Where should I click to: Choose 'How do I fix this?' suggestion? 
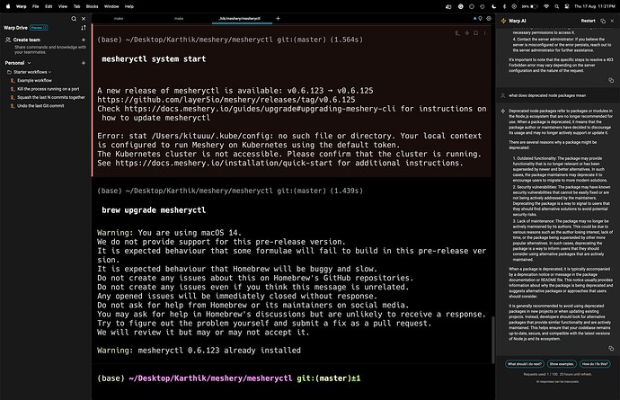point(595,364)
